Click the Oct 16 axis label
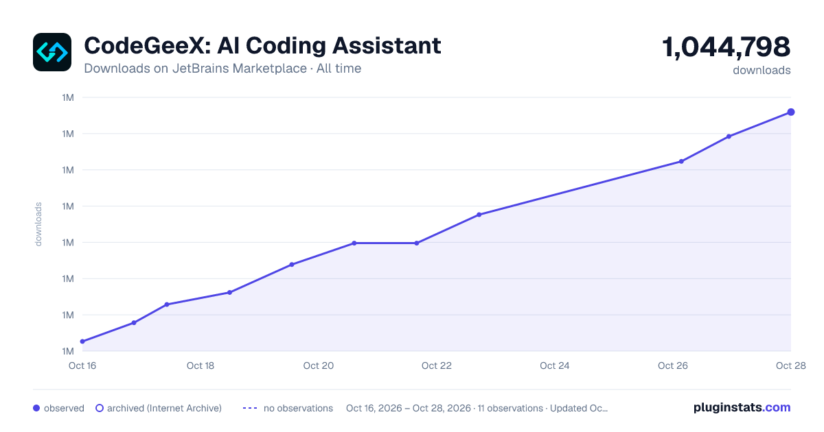Viewport: 824px width, 432px height. (x=82, y=365)
